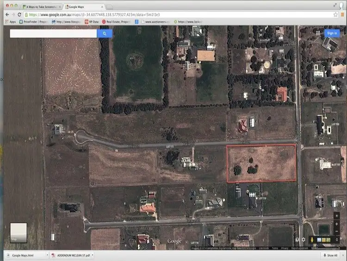Open a new tab with the new-tab button
This screenshot has height=261, width=347.
coord(109,7)
